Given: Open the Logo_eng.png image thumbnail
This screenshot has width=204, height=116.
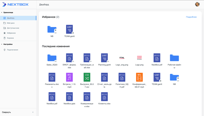Looking at the screenshot, I should pyautogui.click(x=122, y=58).
